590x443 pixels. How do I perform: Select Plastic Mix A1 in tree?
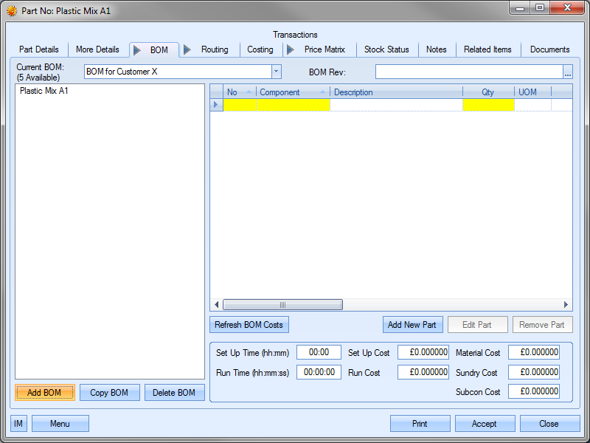click(x=44, y=92)
